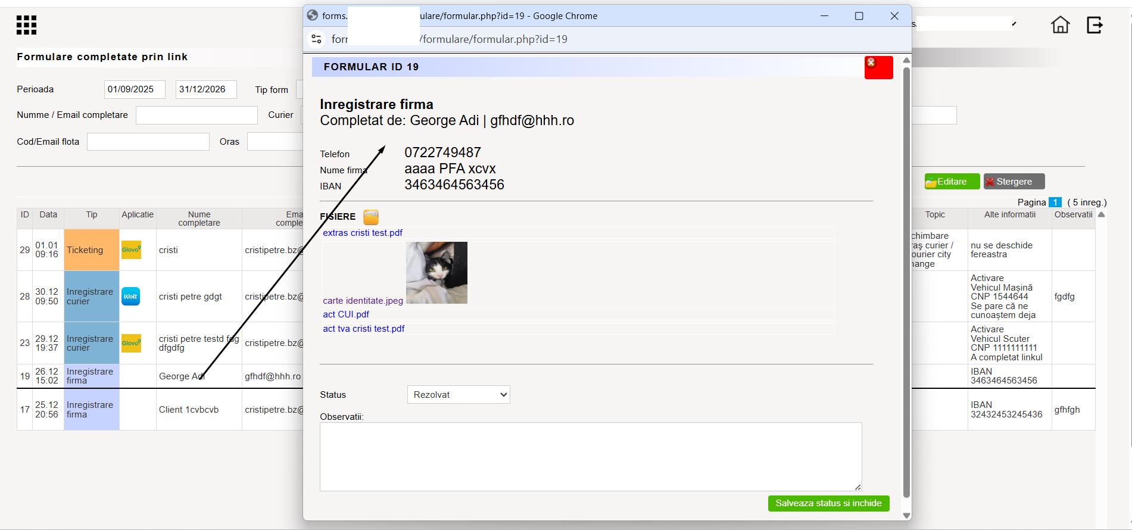Click the site info icon in address bar
This screenshot has height=530, width=1132.
(316, 39)
